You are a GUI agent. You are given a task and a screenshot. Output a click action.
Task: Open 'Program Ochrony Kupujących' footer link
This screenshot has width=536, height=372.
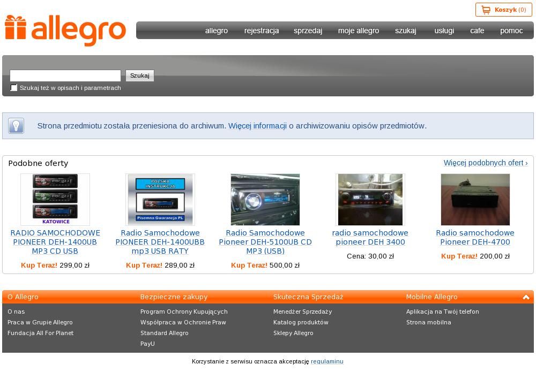coord(184,312)
